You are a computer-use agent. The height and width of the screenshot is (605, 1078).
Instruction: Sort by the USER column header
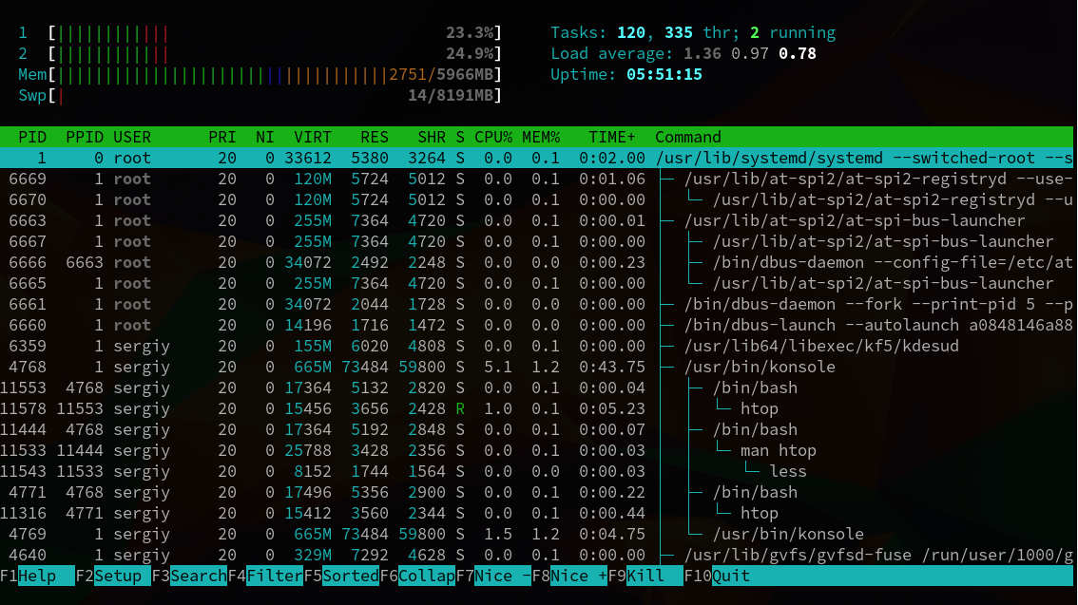(132, 137)
